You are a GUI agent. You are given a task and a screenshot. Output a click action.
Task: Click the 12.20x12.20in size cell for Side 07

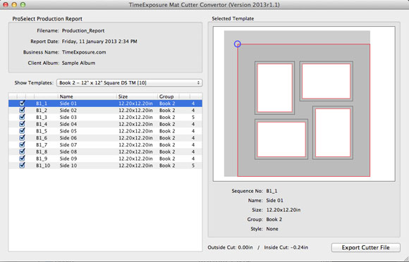coord(135,145)
